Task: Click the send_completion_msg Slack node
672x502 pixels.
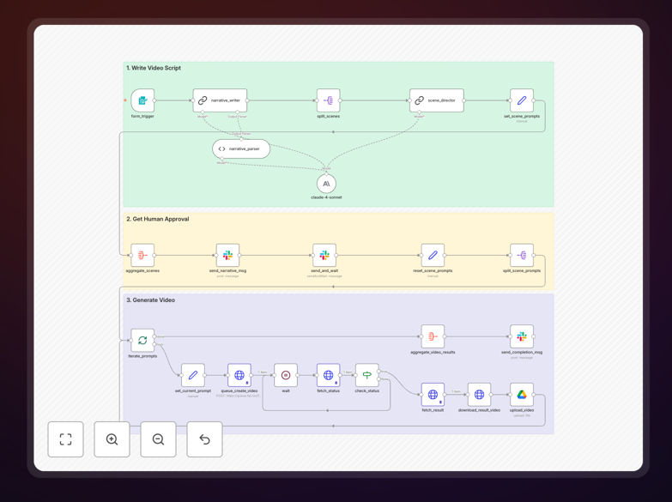Action: click(522, 336)
